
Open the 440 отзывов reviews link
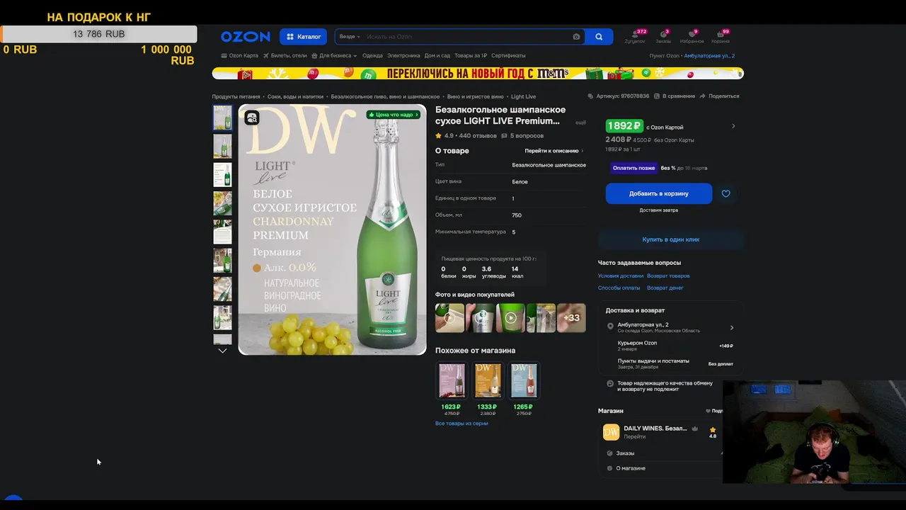(478, 135)
